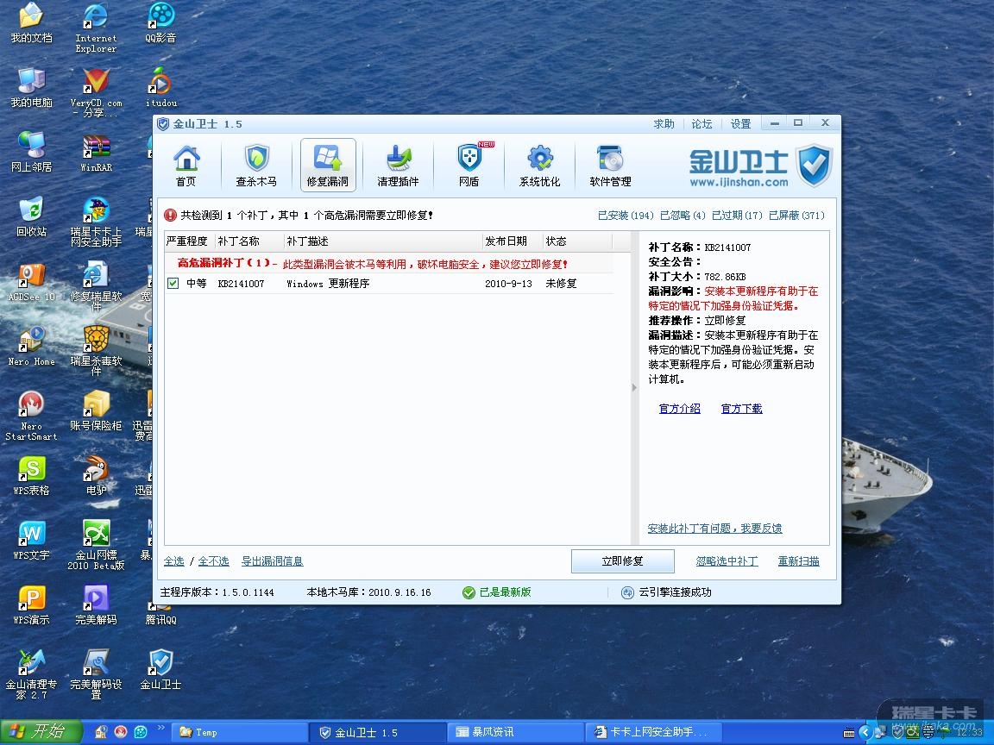Switch to 卡卡上网安全助手 taskbar window
This screenshot has width=994, height=745.
click(653, 732)
